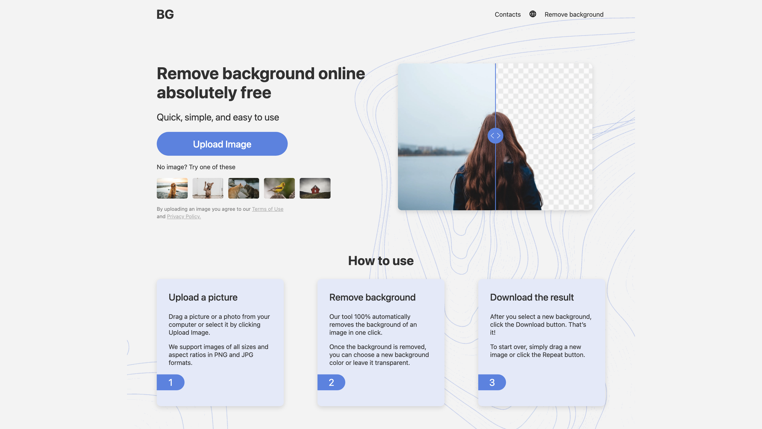Click the Download the result card heading
Image resolution: width=762 pixels, height=429 pixels.
click(532, 297)
